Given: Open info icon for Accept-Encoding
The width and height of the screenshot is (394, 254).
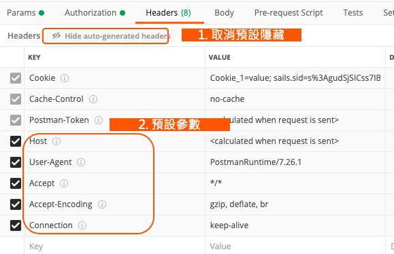Looking at the screenshot, I should (x=102, y=204).
